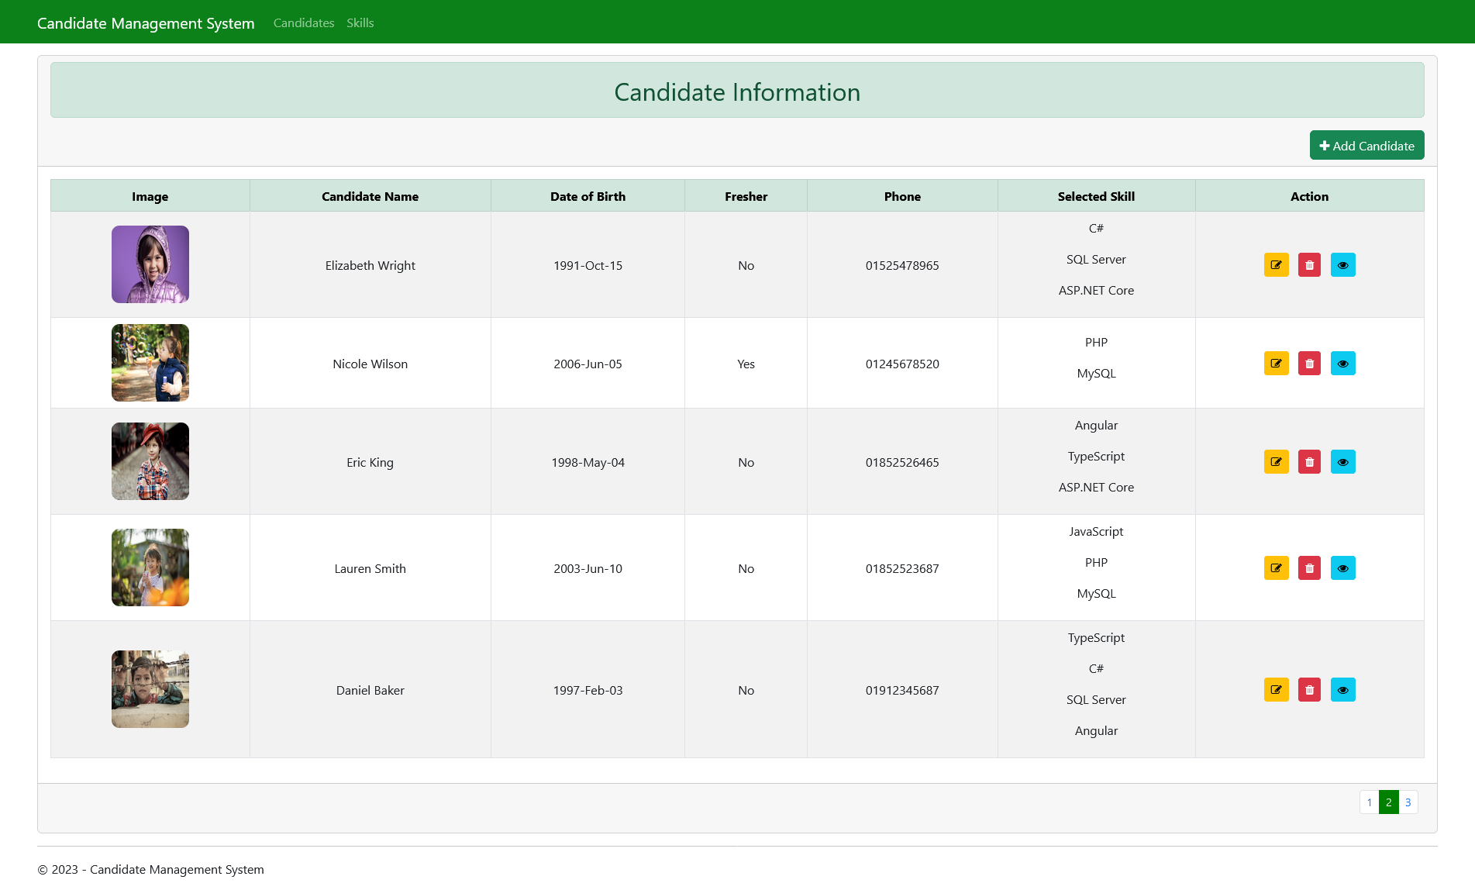Click the Candidate Management System brand link
This screenshot has width=1475, height=890.
click(146, 22)
